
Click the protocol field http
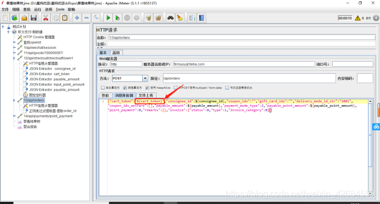(126, 64)
